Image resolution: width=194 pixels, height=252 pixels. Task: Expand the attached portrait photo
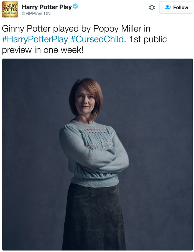[x=98, y=154]
